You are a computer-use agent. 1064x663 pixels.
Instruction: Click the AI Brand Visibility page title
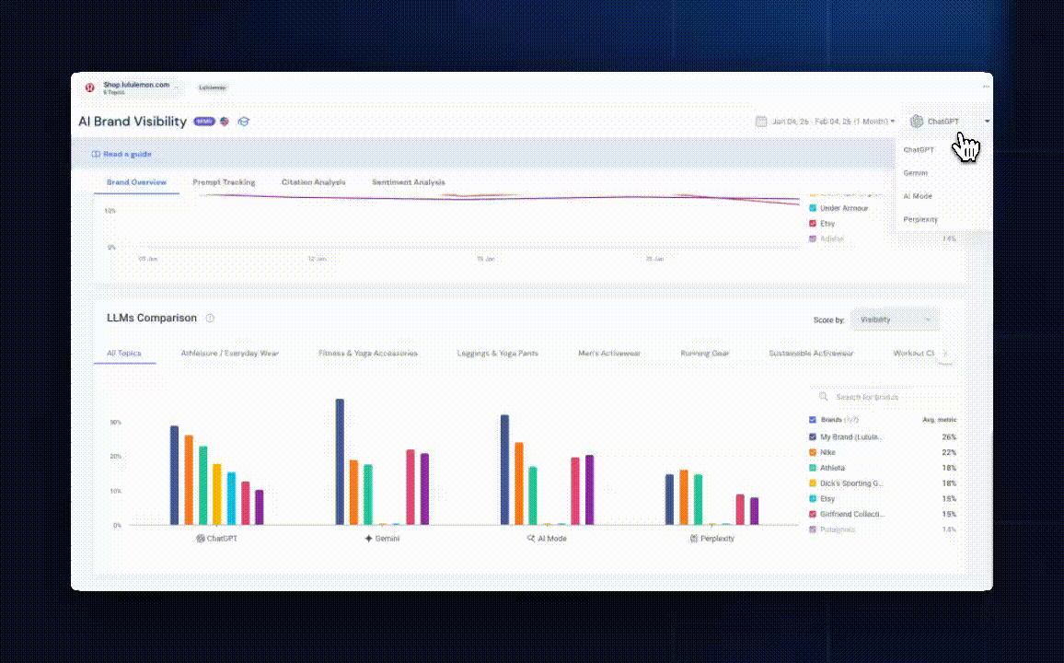133,122
